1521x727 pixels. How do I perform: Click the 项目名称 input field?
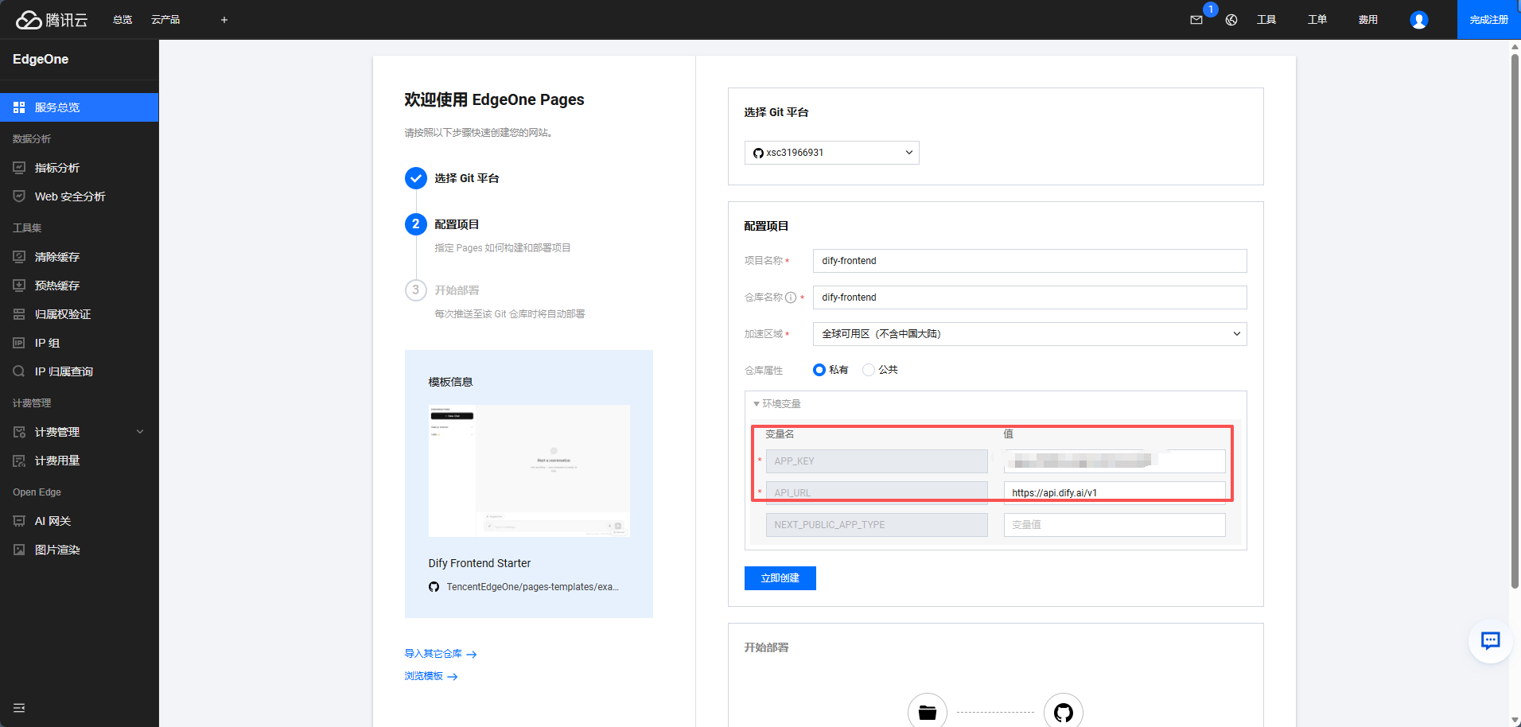1029,261
